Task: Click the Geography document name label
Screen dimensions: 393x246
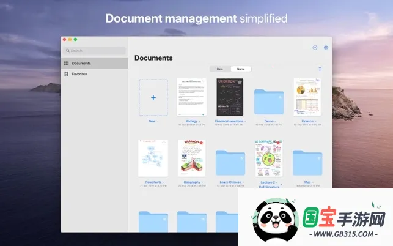Action: (192, 182)
